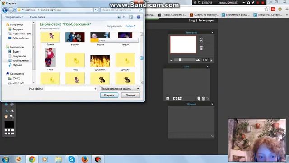289x163 pixels.
Task: Open view options dropdown arrow
Action: pyautogui.click(x=124, y=17)
